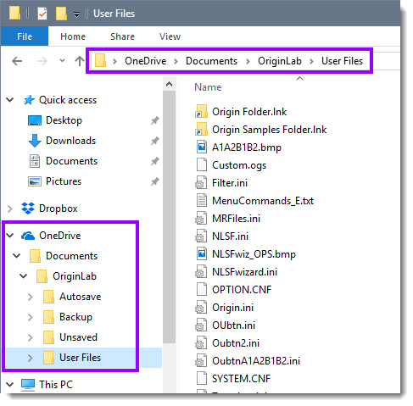This screenshot has height=406, width=413.
Task: Select Filter.ini settings file icon
Action: [x=201, y=183]
